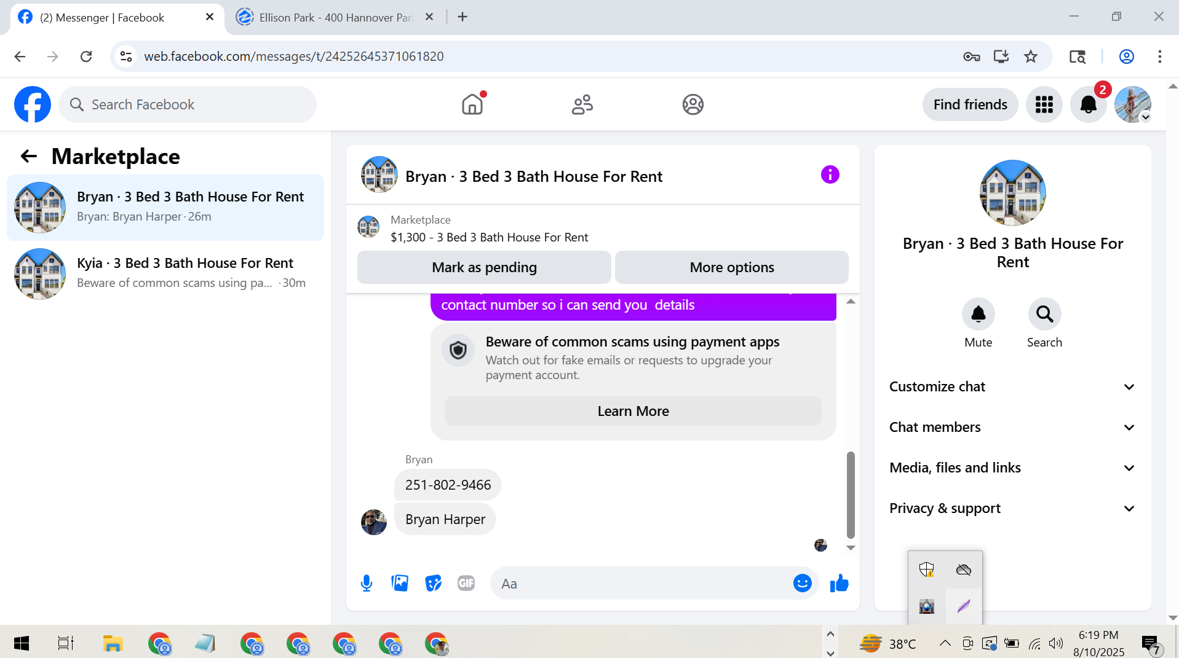Screen dimensions: 1179x658
Task: Bookmark this page with the star
Action: click(x=1031, y=57)
